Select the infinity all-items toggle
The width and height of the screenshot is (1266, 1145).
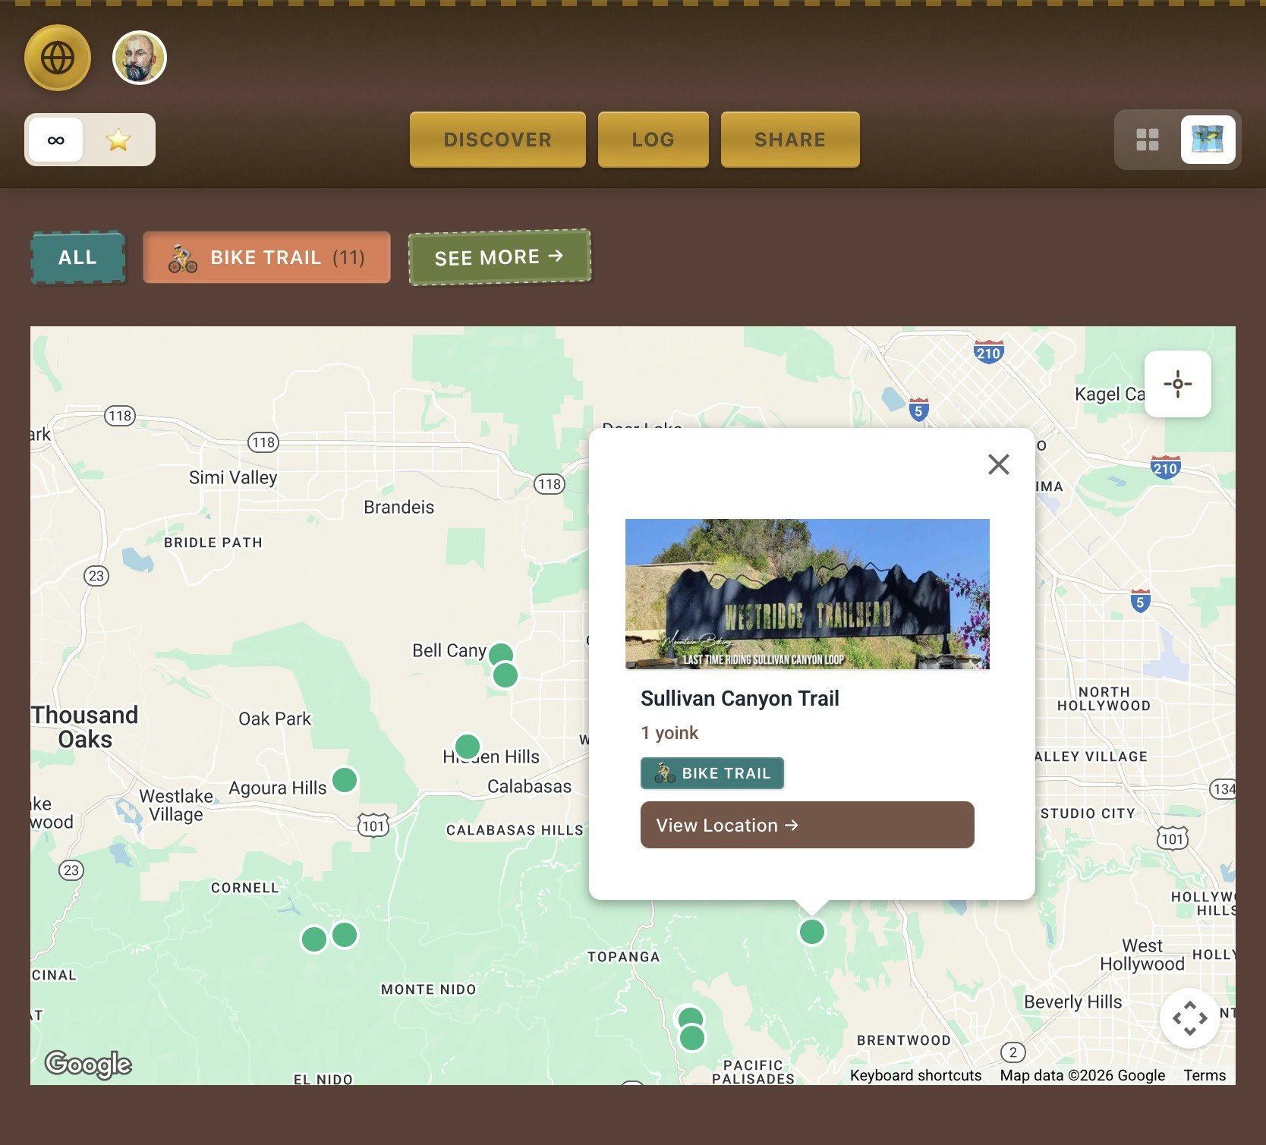click(x=55, y=140)
